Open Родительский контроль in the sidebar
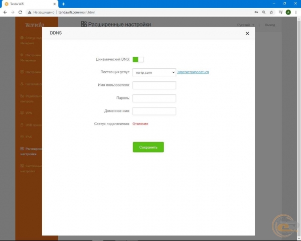 click(x=31, y=98)
